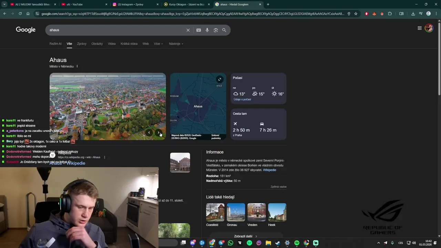This screenshot has width=441, height=248.
Task: Go to next Ahaus photo
Action: click(x=158, y=132)
